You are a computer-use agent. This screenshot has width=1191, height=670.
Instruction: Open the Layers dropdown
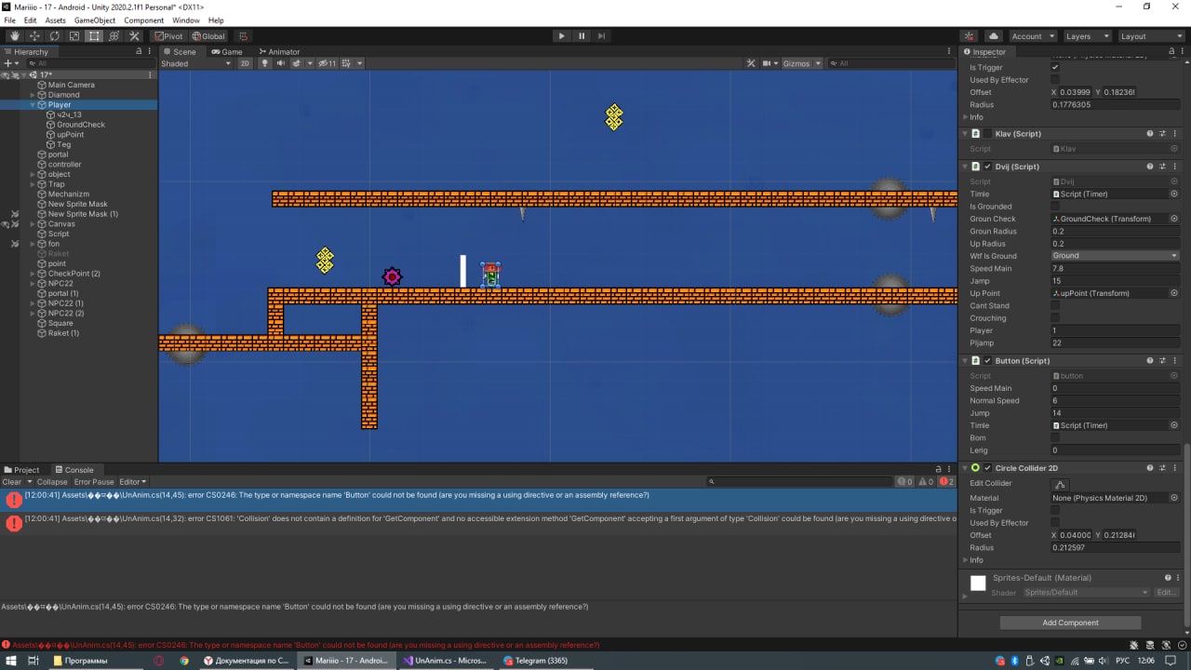point(1087,36)
